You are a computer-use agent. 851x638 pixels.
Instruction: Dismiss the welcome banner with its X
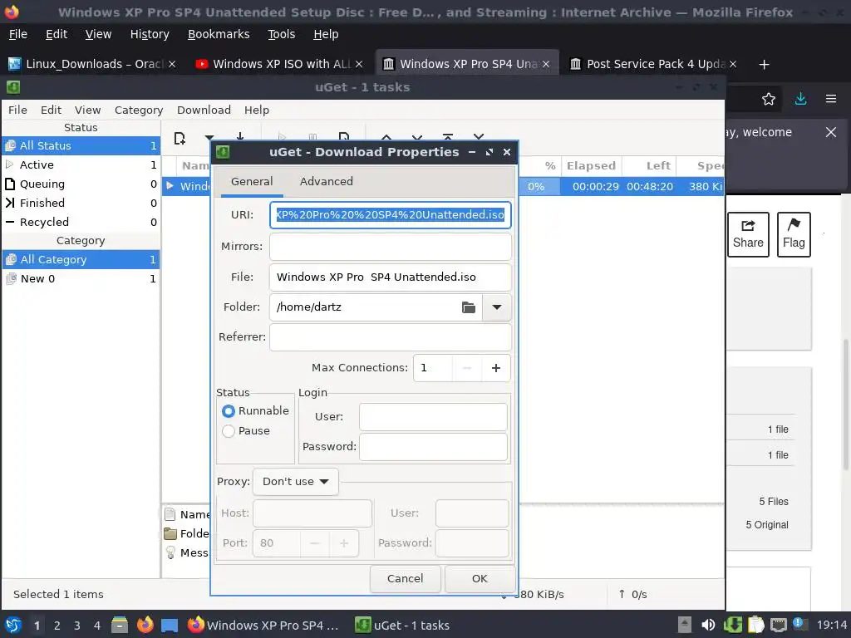pyautogui.click(x=831, y=132)
